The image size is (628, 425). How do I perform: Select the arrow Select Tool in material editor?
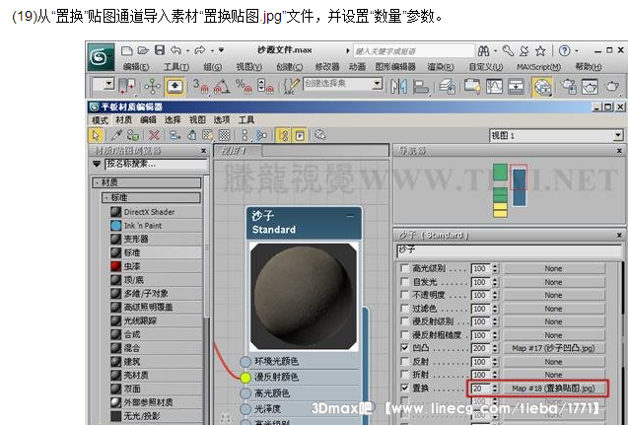(x=96, y=135)
